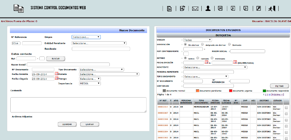This screenshot has width=291, height=140.
Task: Open calendar picker beside Fecha Emisión 29-09-2014
Action: 57,74
